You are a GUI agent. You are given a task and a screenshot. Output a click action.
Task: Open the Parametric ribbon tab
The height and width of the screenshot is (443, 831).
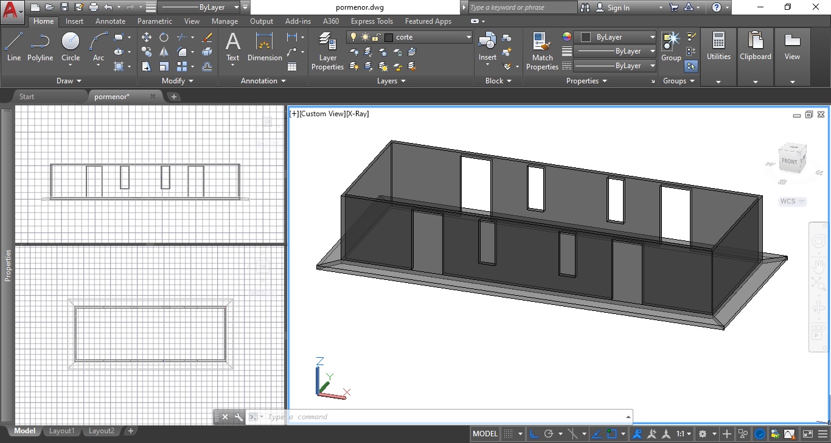(x=155, y=21)
